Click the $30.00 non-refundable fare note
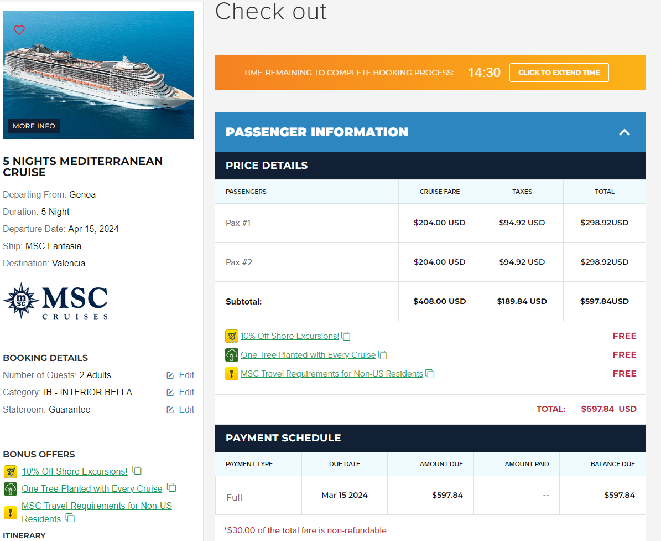Screen dimensions: 661x541 [x=305, y=530]
